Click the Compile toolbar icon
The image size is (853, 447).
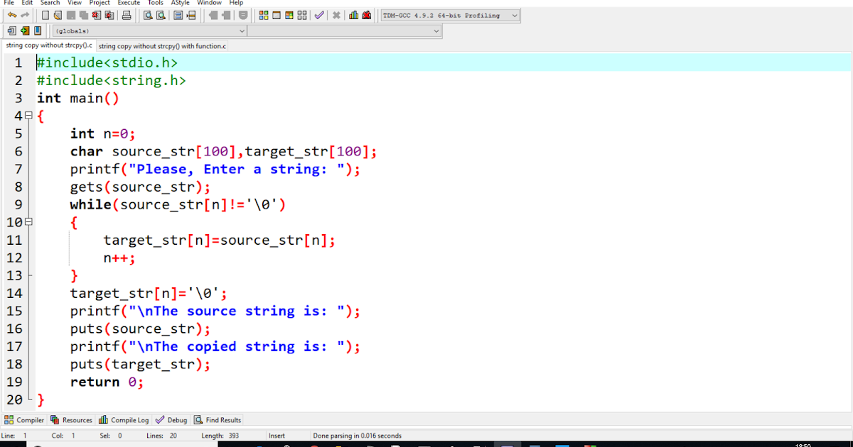(263, 15)
